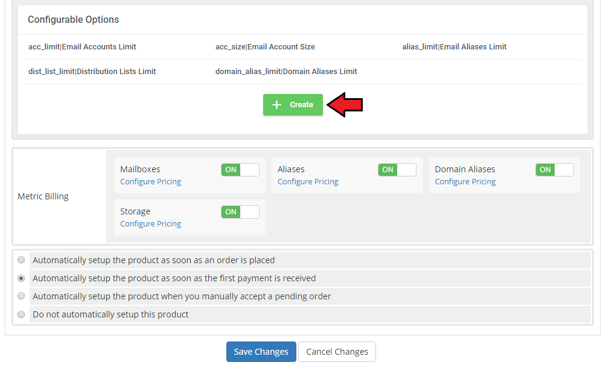This screenshot has height=371, width=606.
Task: Open Configure Pricing under Storage
Action: click(x=150, y=223)
